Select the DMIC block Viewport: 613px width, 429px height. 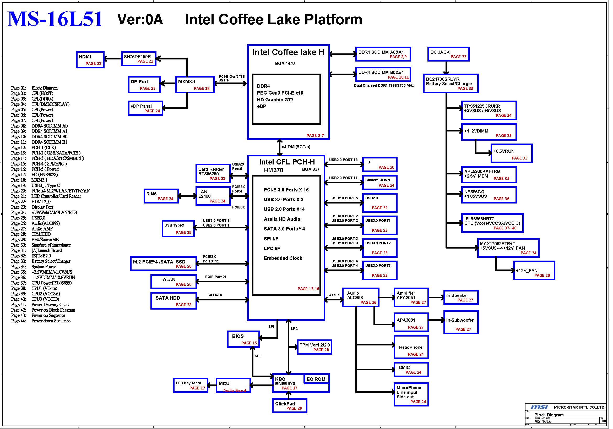pos(411,370)
